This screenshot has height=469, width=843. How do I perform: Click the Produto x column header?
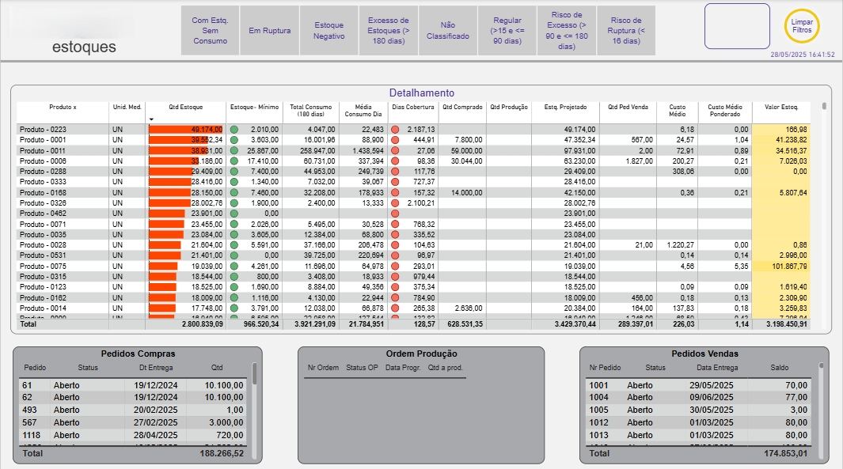click(x=63, y=108)
